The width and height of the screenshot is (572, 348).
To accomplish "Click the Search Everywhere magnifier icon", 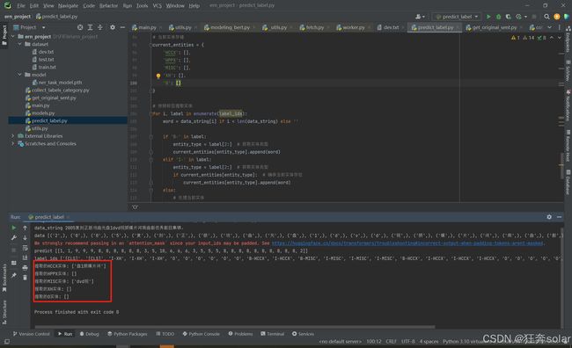I will [546, 17].
